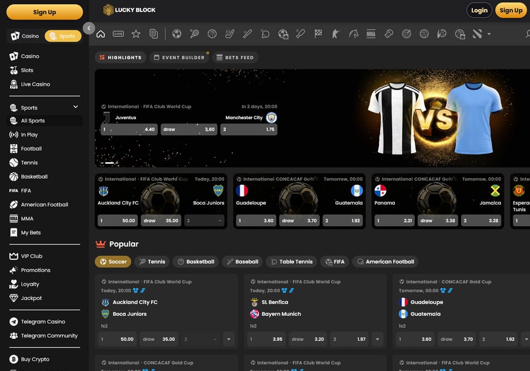Filter Popular by Table Tennis
The image size is (530, 371).
point(291,261)
